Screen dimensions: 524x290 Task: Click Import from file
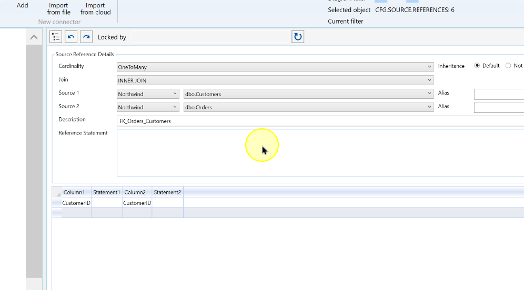tap(58, 9)
